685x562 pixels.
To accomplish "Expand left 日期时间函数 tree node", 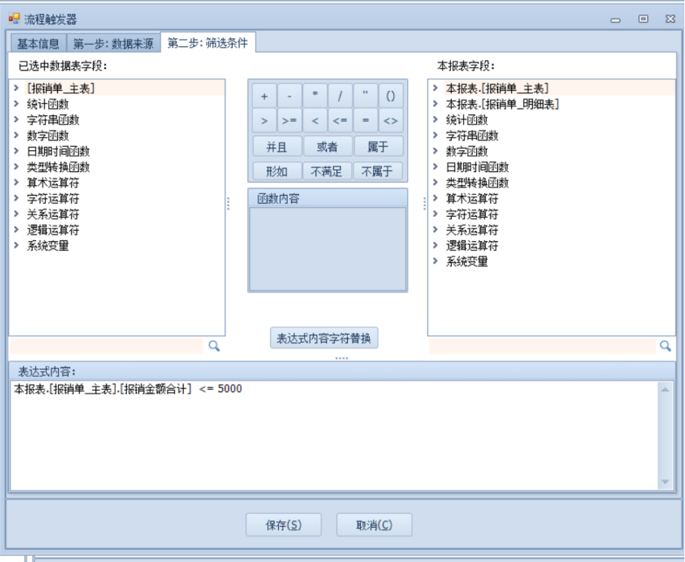I will 16,152.
